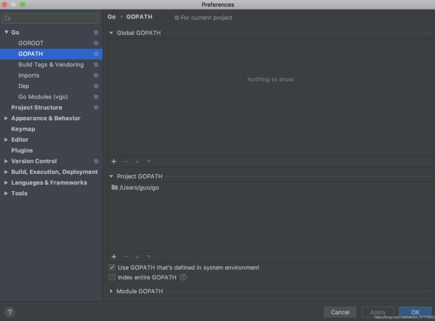
Task: Click the project-level icon beside Go Modules (vgo)
Action: [96, 97]
